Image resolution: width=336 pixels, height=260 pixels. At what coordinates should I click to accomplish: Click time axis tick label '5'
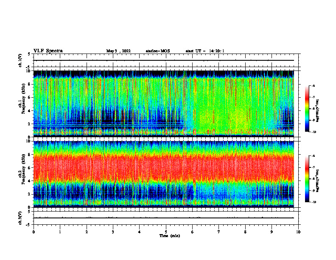(x=166, y=232)
